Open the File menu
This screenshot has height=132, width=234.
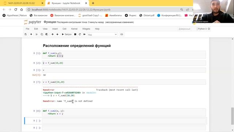point(27,29)
